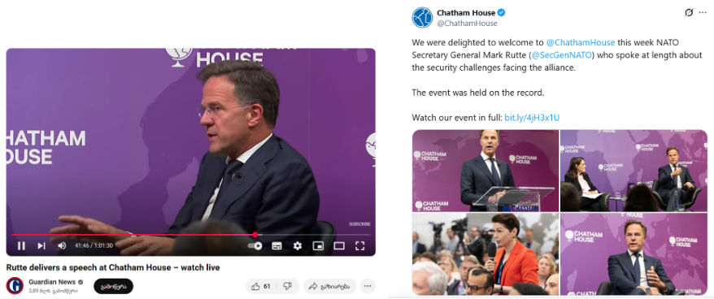Open the bit.ly/4jH3x1U link
The width and height of the screenshot is (714, 299).
pos(532,118)
